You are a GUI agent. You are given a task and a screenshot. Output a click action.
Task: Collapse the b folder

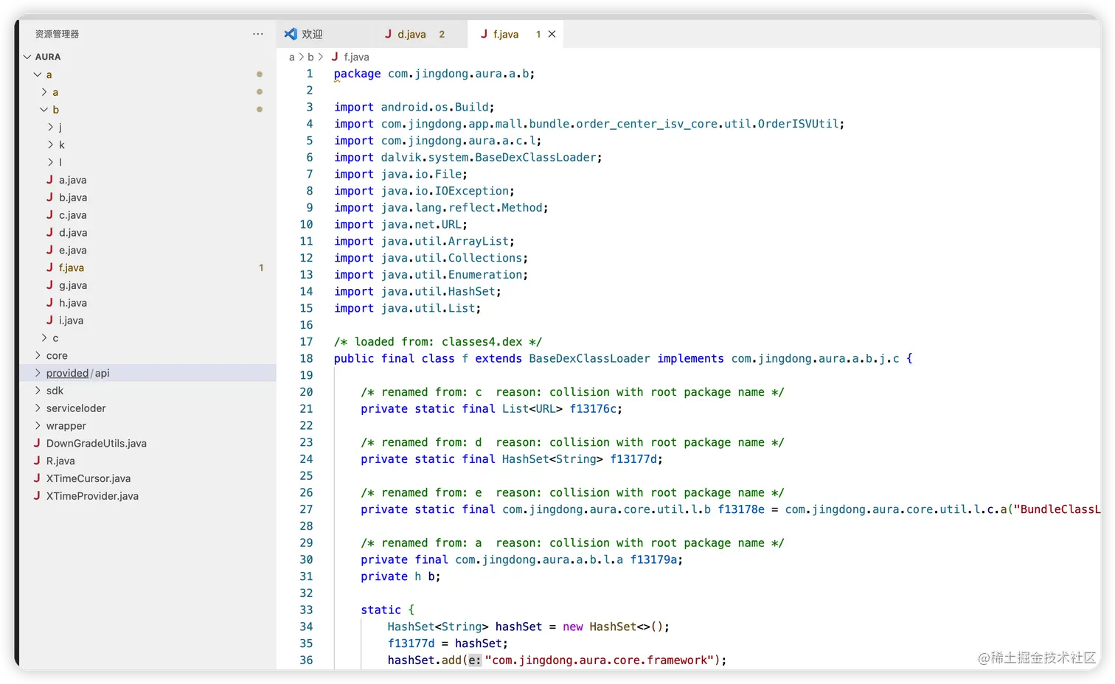(x=44, y=110)
